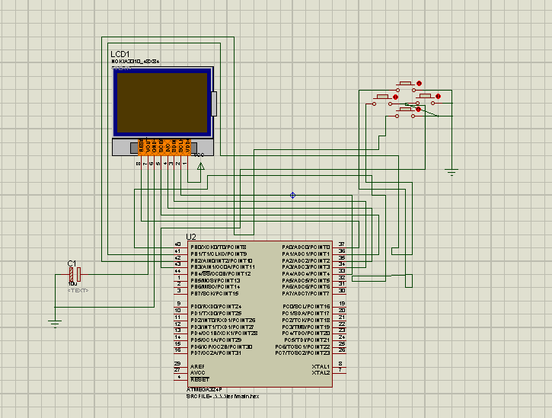Click the orange LCD pin header block
The width and height of the screenshot is (552, 418).
tap(164, 147)
